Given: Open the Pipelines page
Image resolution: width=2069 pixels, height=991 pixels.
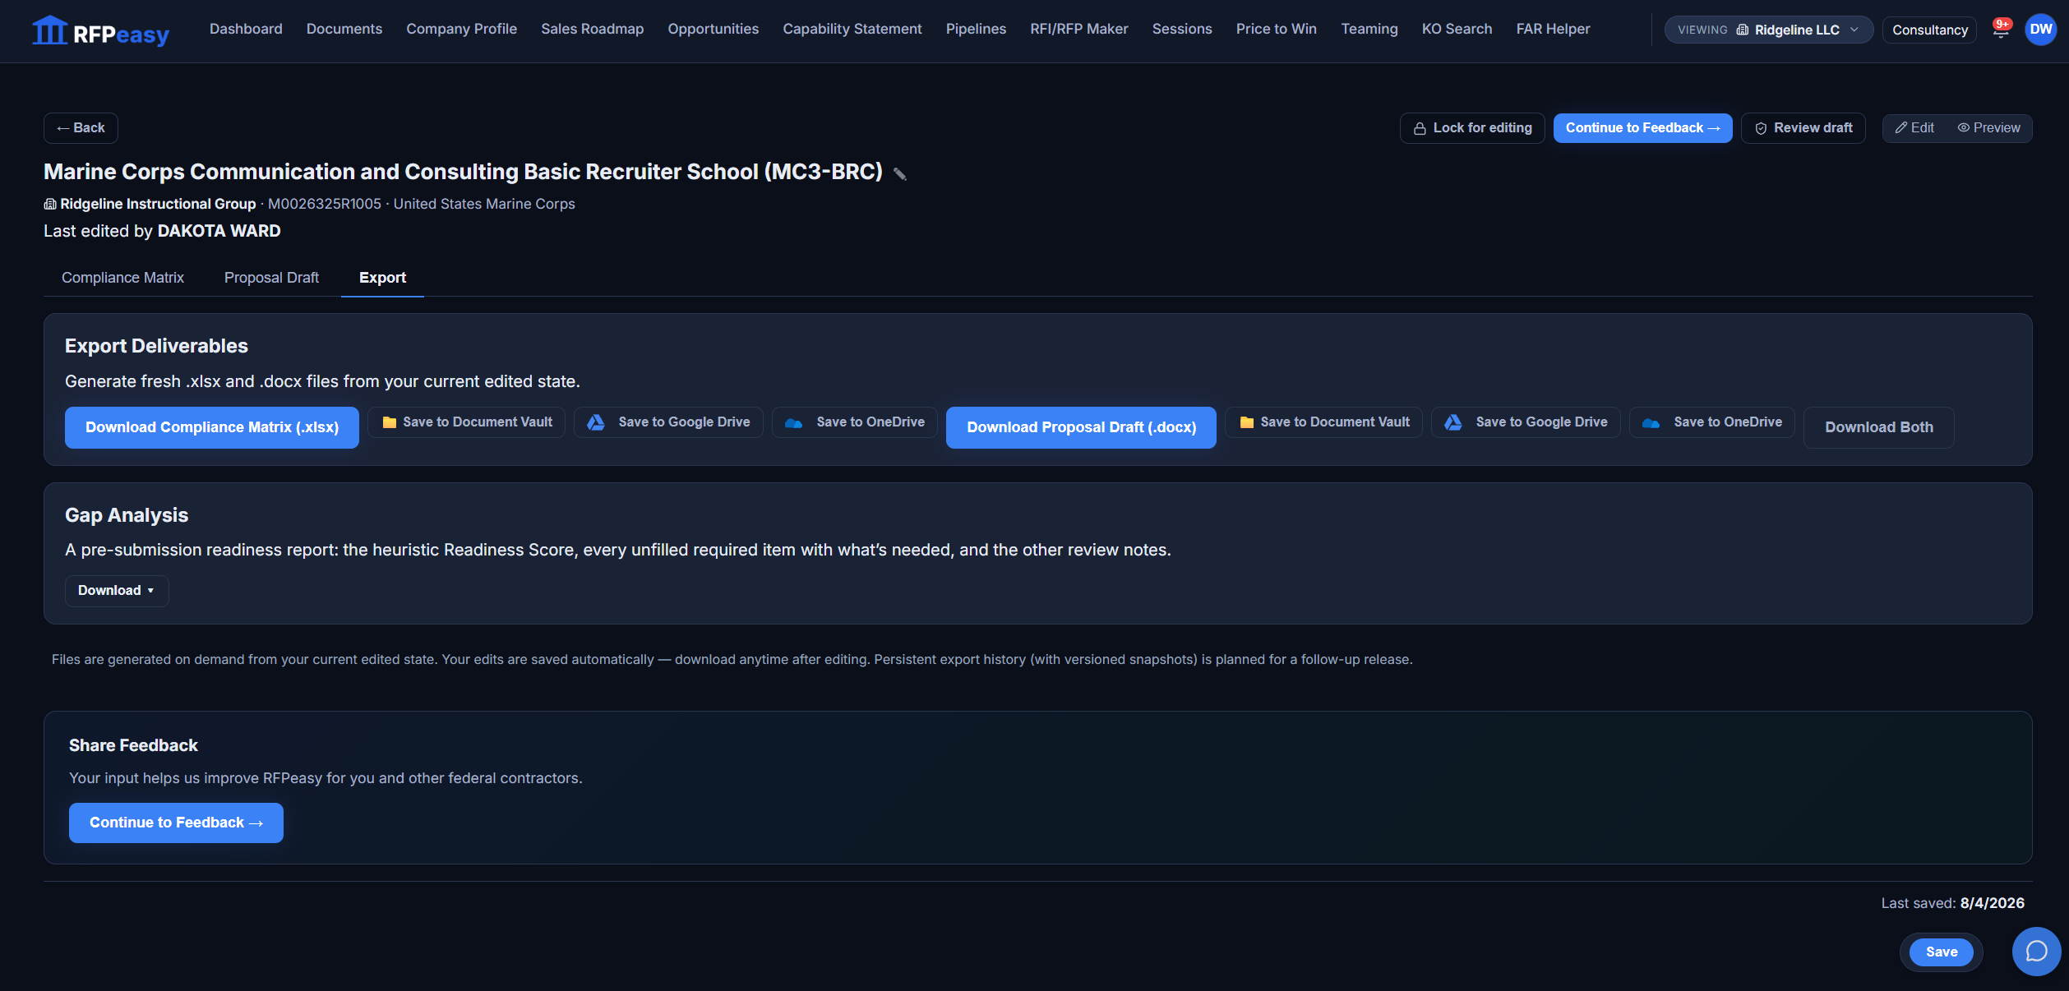Looking at the screenshot, I should tap(976, 29).
